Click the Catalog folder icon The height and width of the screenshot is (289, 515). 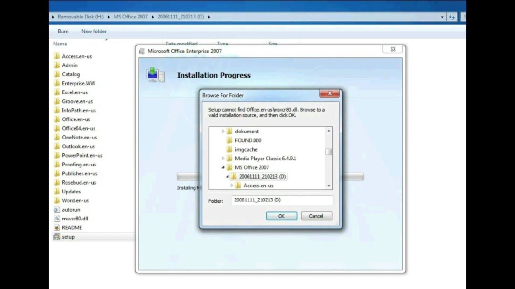57,74
